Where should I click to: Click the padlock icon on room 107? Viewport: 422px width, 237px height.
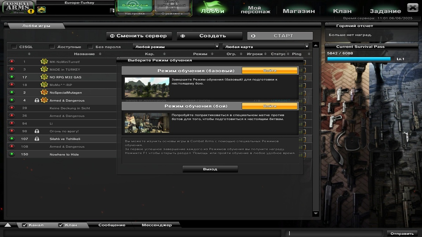37,139
